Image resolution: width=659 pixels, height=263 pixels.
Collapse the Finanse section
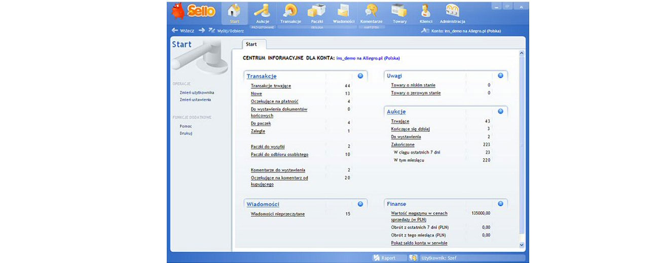click(500, 203)
